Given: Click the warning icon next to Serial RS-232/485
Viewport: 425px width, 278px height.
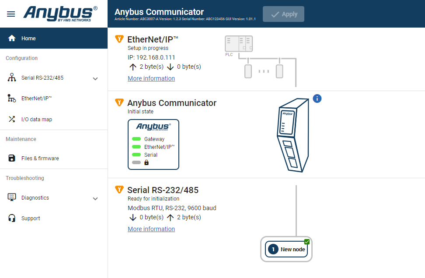Looking at the screenshot, I should (x=119, y=190).
